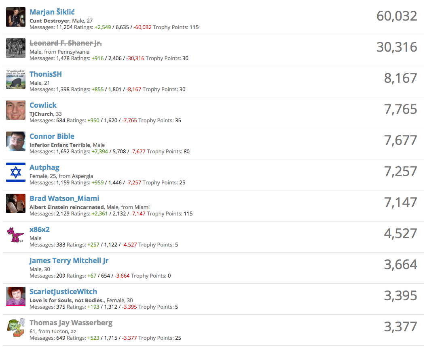Screen dimensions: 425x347
Task: Open the Brad Watson_Miami username link
Action: (x=64, y=199)
